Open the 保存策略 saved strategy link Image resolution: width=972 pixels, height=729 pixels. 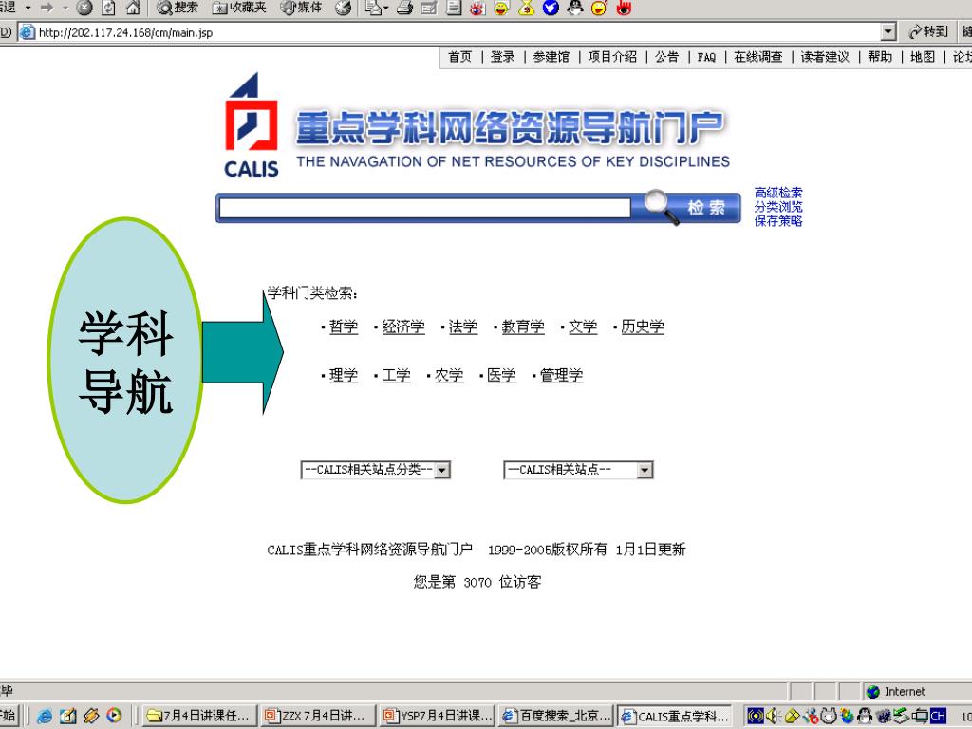[778, 220]
